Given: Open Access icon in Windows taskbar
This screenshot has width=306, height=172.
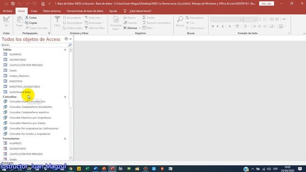Looking at the screenshot, I should 112,169.
